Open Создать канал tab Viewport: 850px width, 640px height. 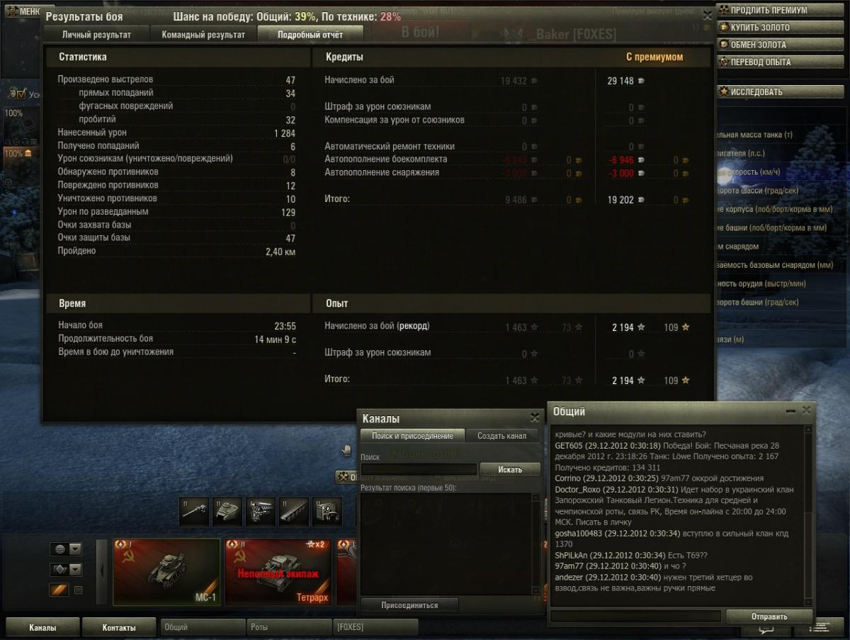tap(501, 436)
